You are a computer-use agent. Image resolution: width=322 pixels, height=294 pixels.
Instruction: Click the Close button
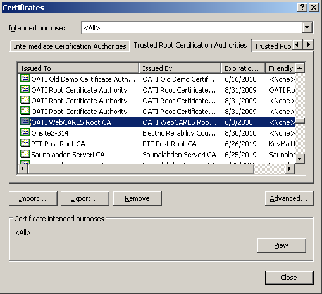click(289, 278)
